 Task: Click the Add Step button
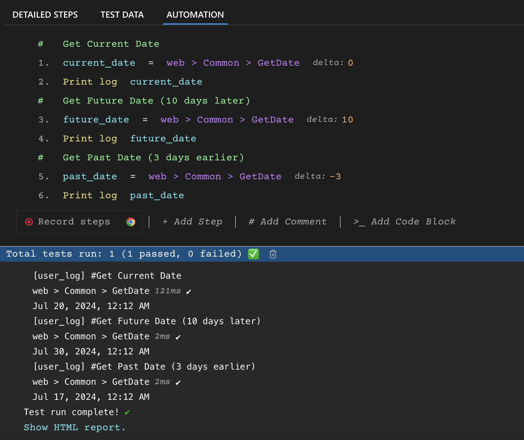pos(192,222)
